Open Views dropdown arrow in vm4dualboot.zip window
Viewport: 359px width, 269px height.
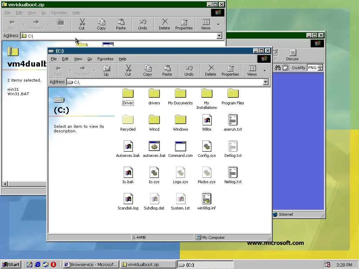point(218,24)
